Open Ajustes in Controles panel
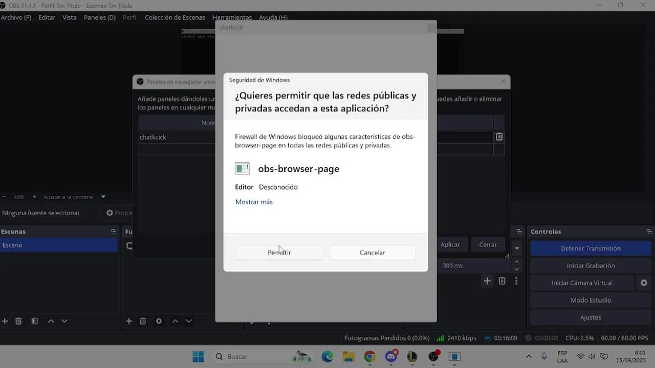 click(591, 317)
